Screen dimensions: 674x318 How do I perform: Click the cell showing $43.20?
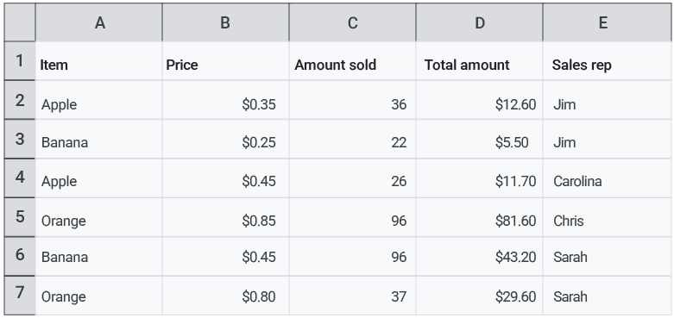479,256
